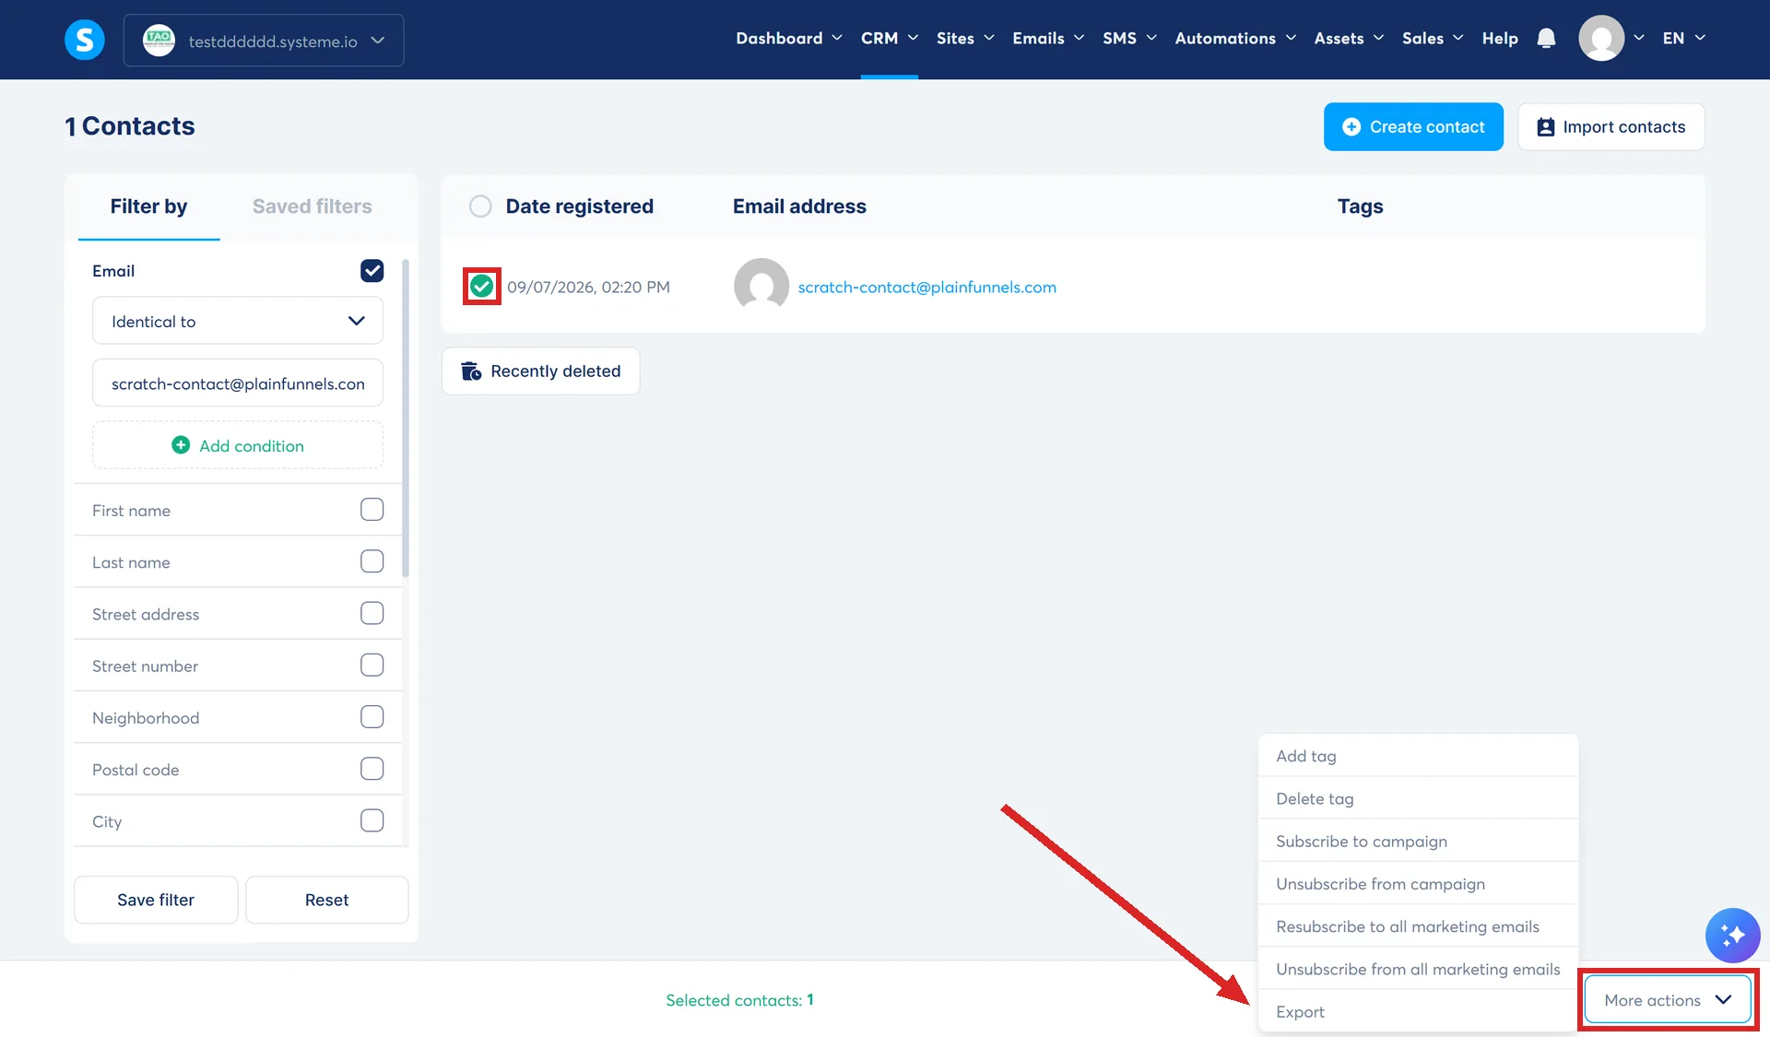Collapse the More actions dropdown
1770x1037 pixels.
point(1667,999)
